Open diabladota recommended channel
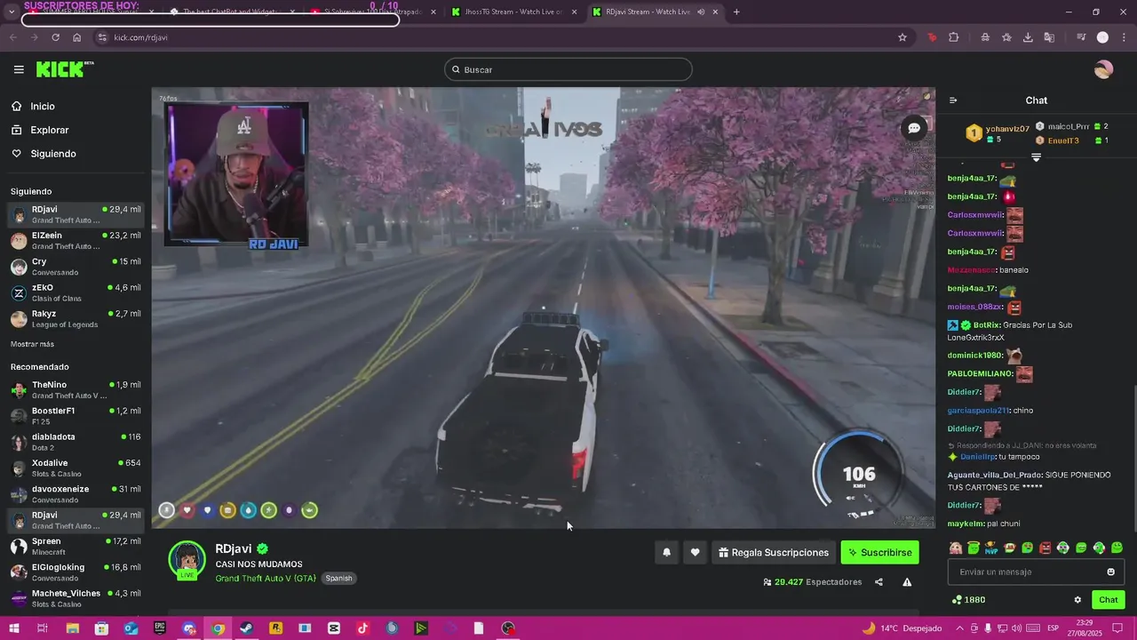 [76, 442]
